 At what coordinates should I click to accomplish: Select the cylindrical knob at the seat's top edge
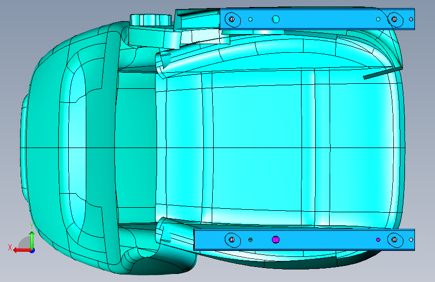pyautogui.click(x=151, y=20)
